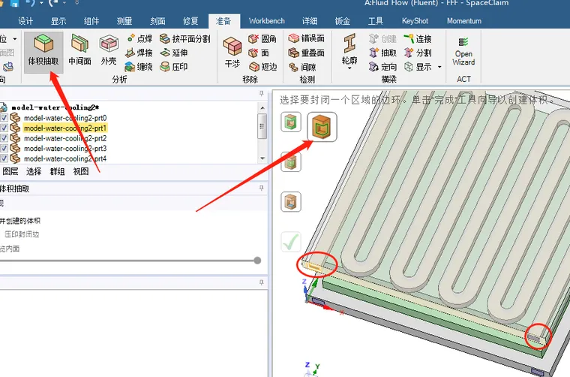
Task: Select 按平面分割 split by plane
Action: click(185, 38)
